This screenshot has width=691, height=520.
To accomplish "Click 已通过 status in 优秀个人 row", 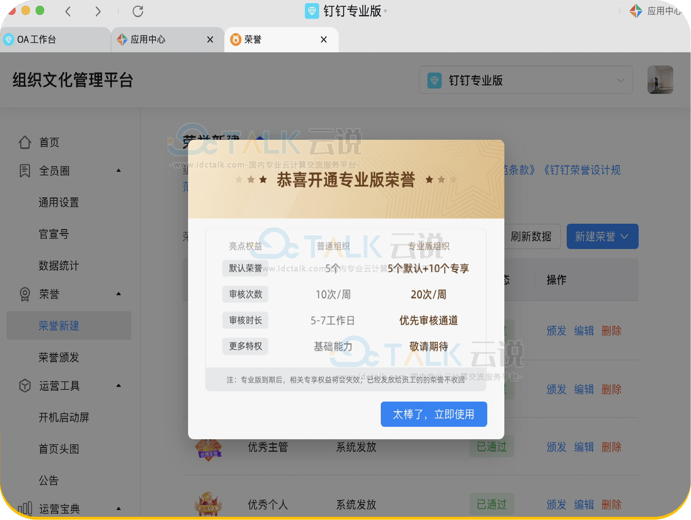I will pos(492,504).
